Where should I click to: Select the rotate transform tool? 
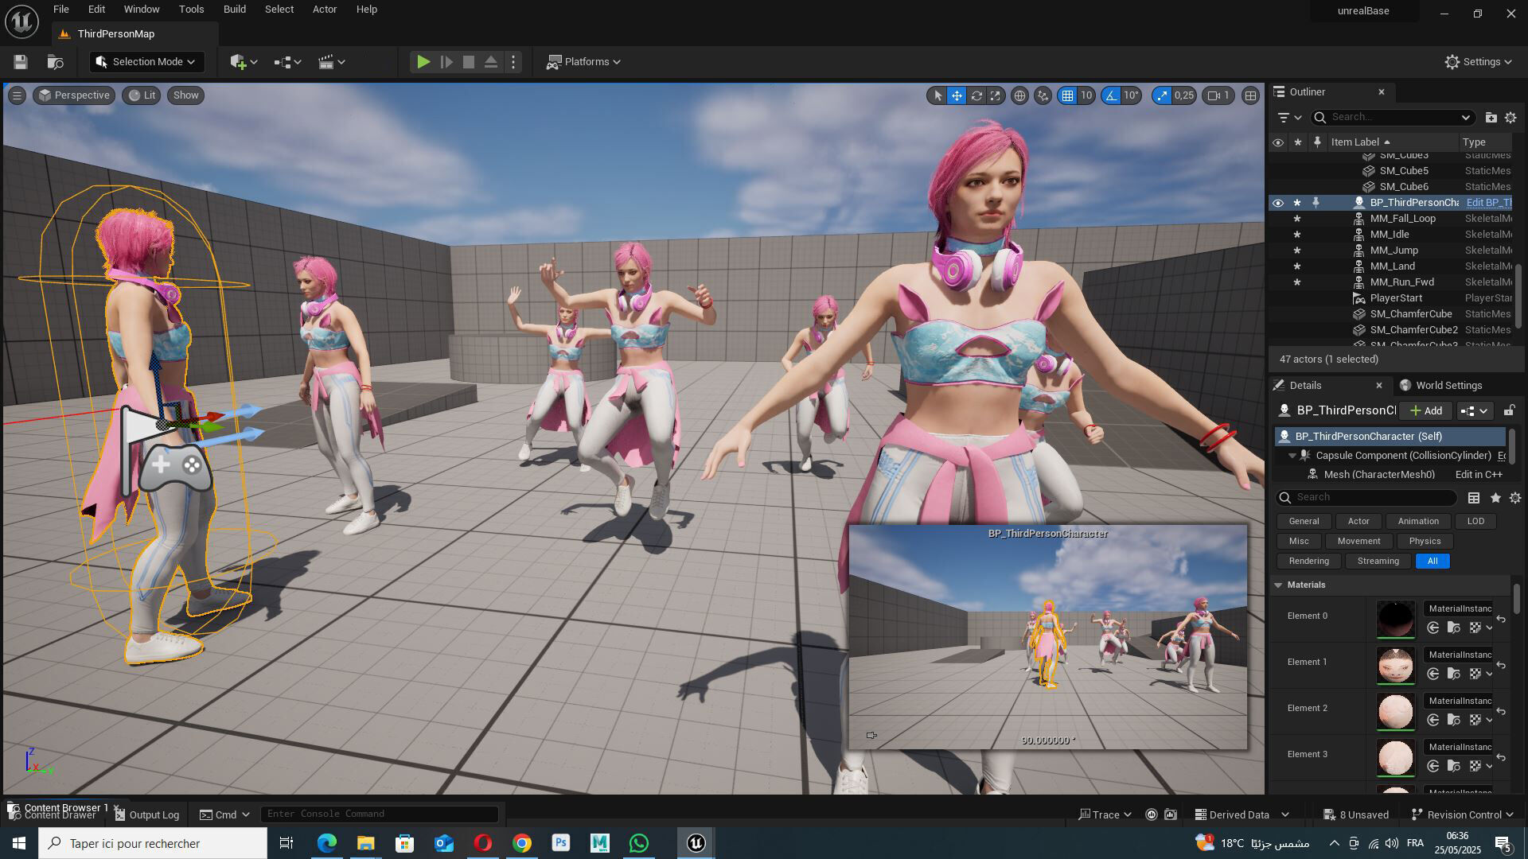(x=976, y=95)
